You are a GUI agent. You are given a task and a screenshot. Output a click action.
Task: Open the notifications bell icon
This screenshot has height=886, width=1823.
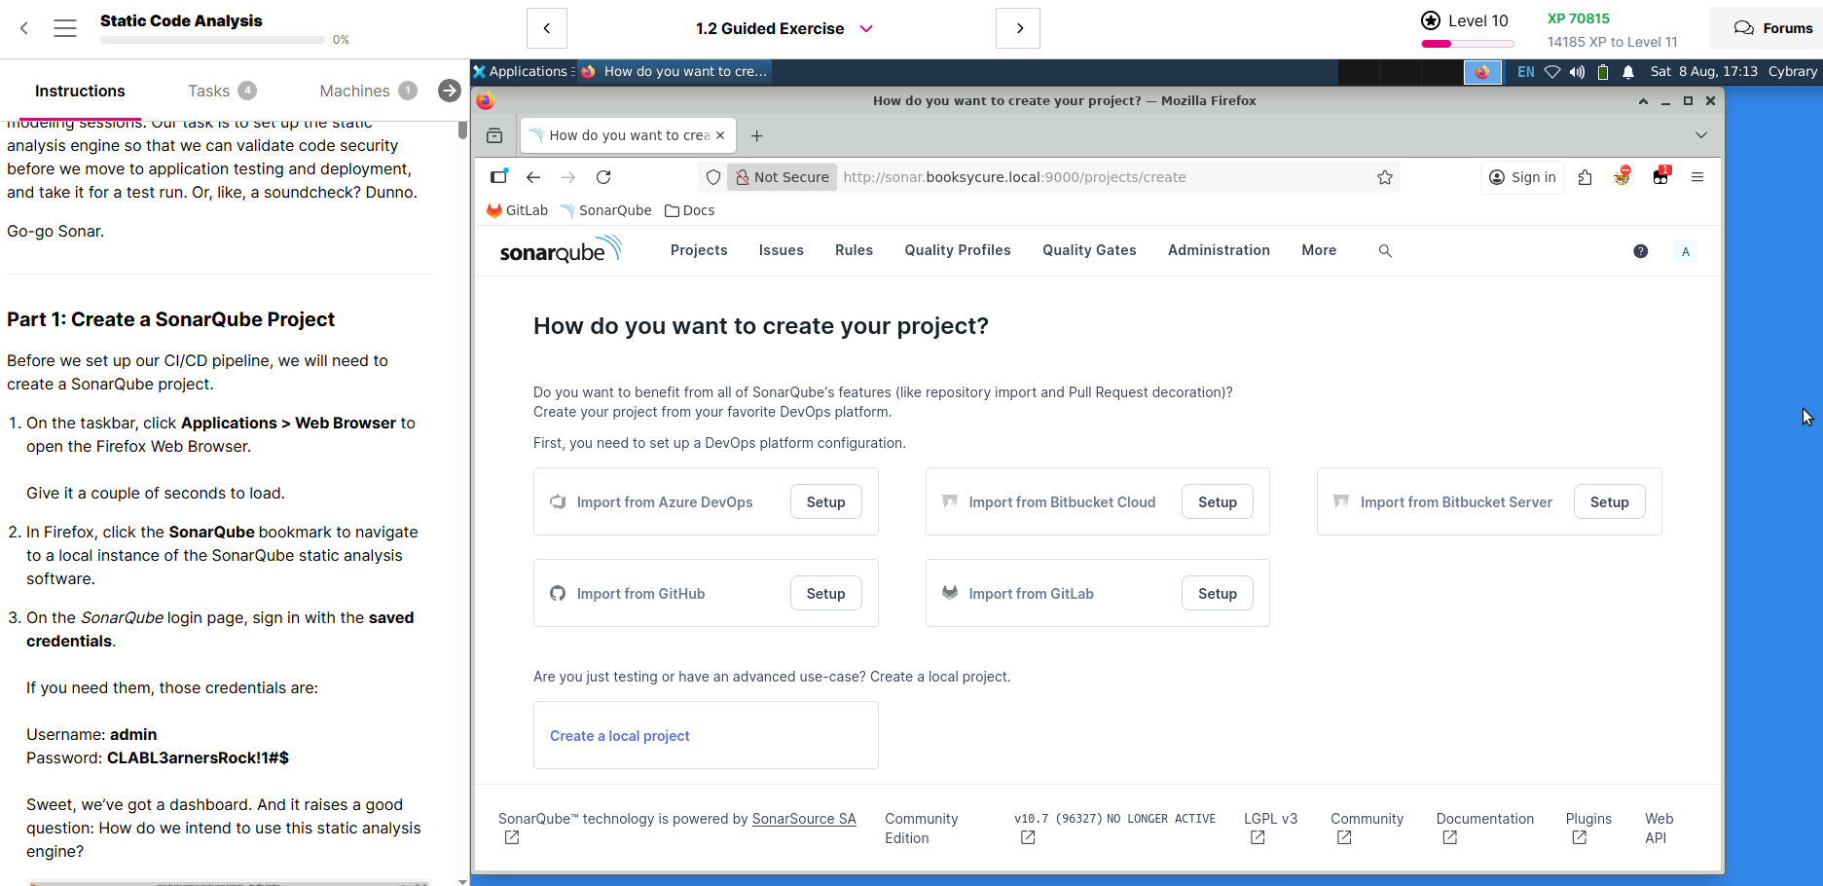(x=1628, y=72)
